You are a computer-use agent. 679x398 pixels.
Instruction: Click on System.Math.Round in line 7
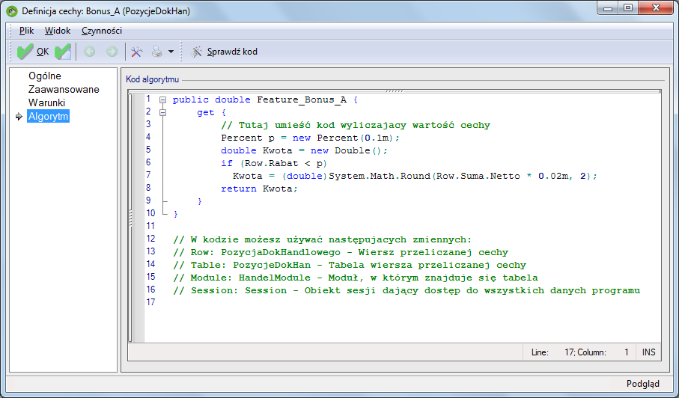pos(380,176)
